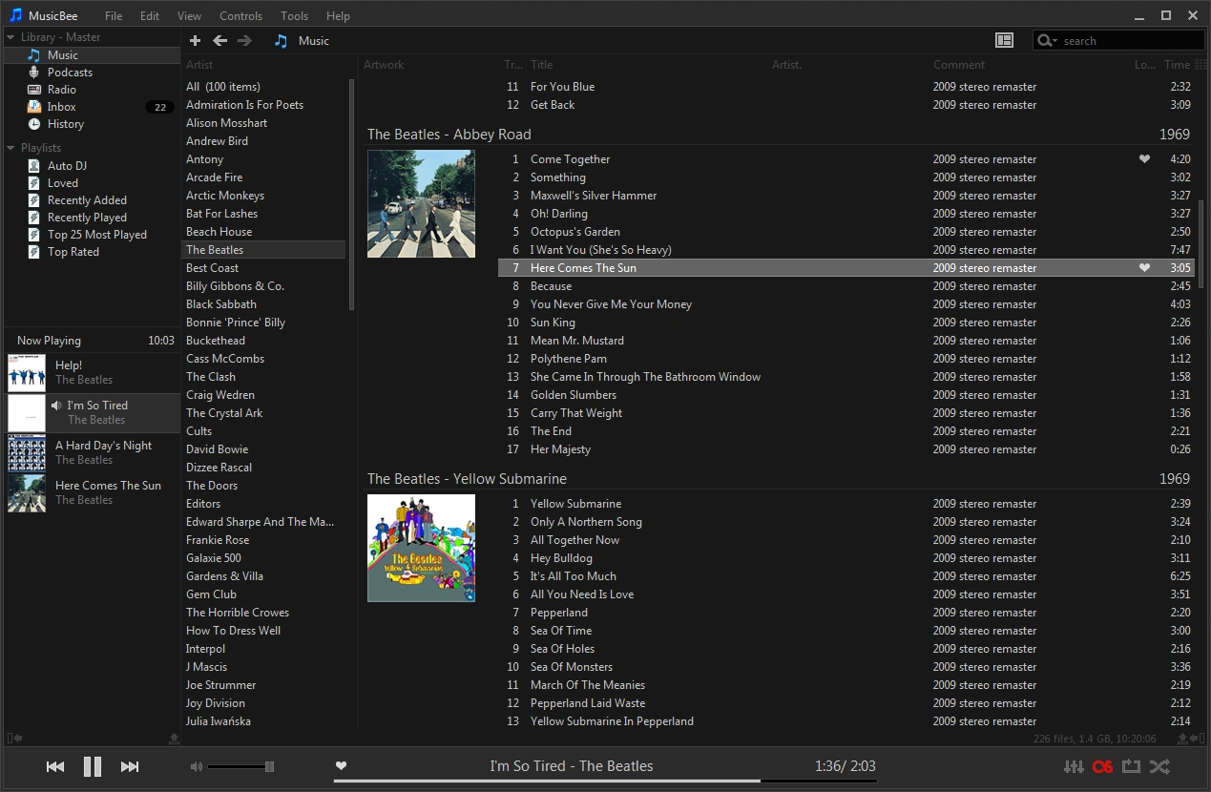Open the Top 25 Most Played playlist
This screenshot has width=1211, height=792.
click(96, 235)
